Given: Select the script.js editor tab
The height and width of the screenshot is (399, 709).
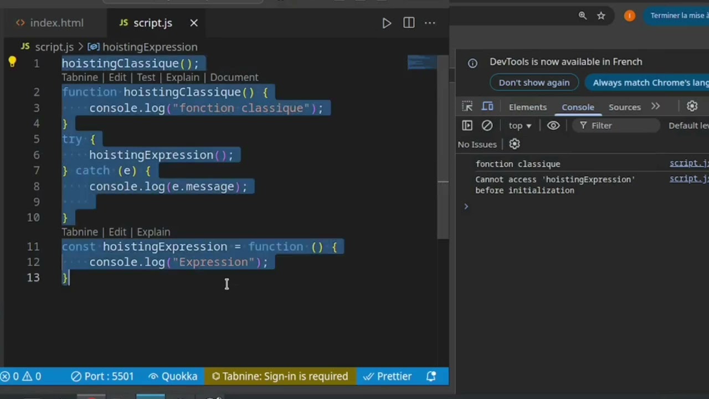Looking at the screenshot, I should pyautogui.click(x=146, y=23).
